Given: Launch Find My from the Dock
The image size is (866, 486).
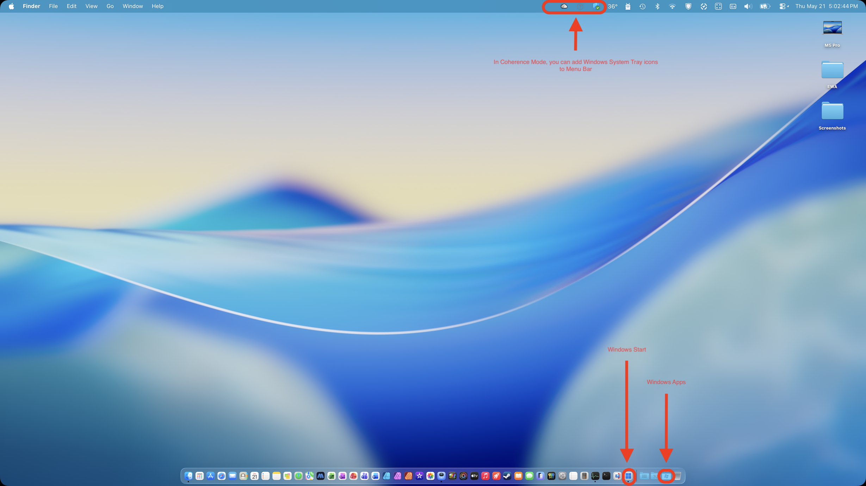Looking at the screenshot, I should click(x=298, y=476).
